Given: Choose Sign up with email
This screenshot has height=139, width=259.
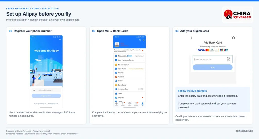Looking at the screenshot, I should [40, 104].
